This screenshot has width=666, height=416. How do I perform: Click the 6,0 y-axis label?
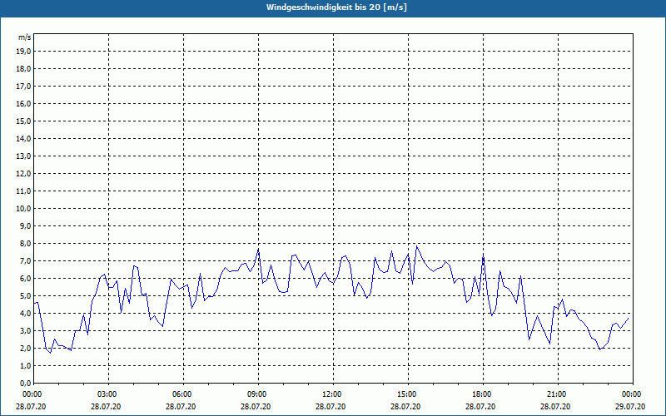[x=26, y=278]
